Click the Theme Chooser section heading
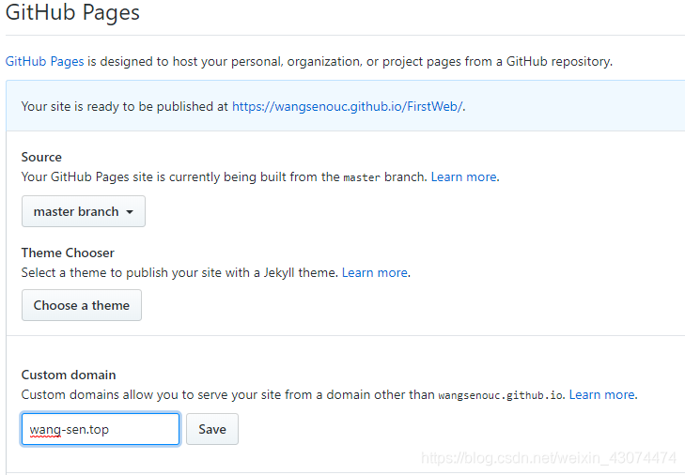The width and height of the screenshot is (685, 475). click(68, 253)
